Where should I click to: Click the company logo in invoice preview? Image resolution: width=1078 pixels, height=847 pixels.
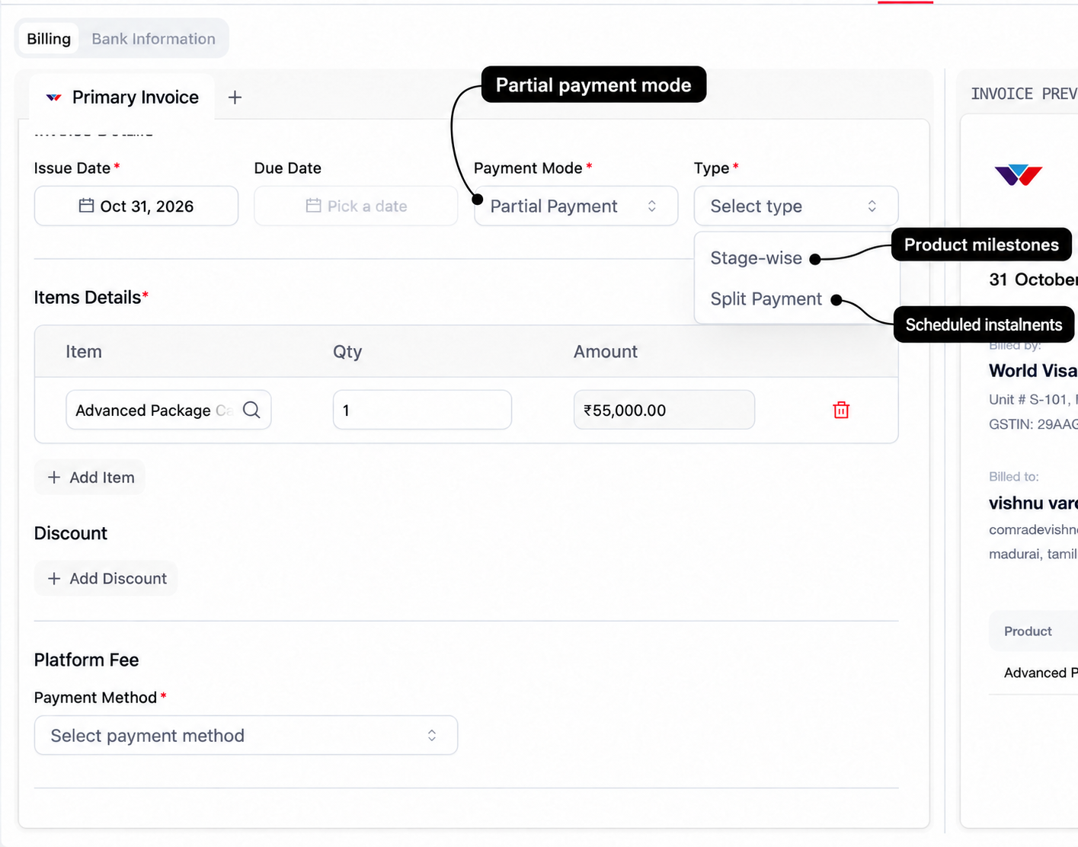pos(1019,175)
